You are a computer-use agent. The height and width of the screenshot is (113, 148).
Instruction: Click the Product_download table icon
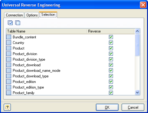point(9,65)
